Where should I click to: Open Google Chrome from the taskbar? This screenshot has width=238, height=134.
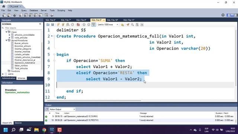pyautogui.click(x=44, y=130)
